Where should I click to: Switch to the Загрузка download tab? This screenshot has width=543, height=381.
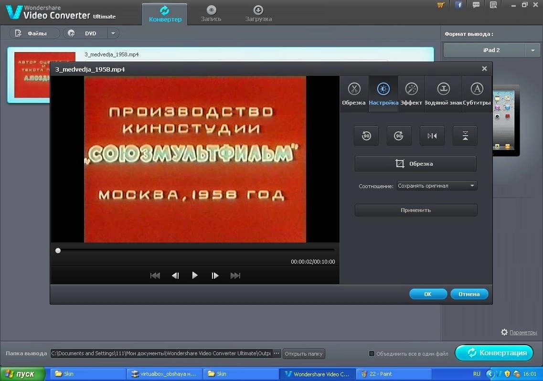coord(258,14)
